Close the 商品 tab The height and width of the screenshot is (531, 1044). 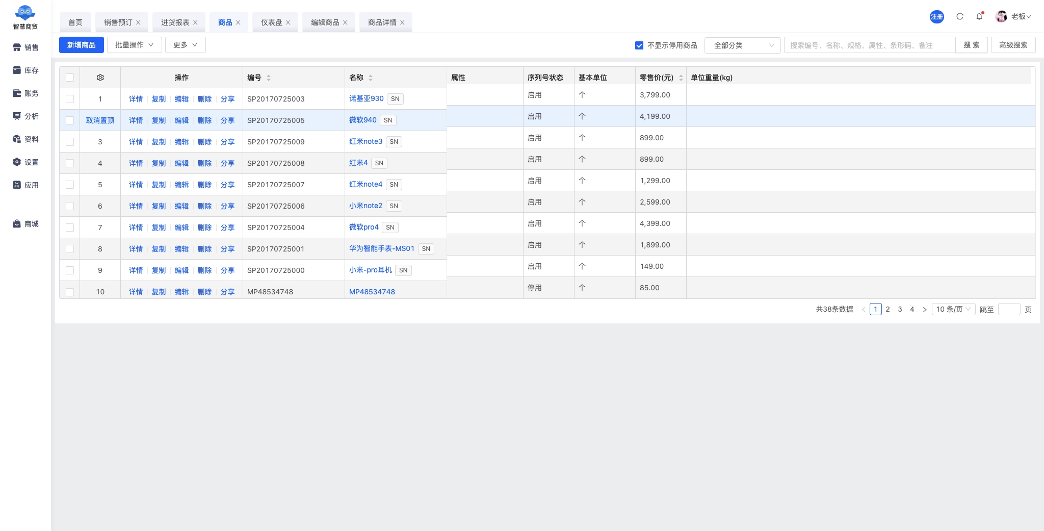tap(238, 22)
